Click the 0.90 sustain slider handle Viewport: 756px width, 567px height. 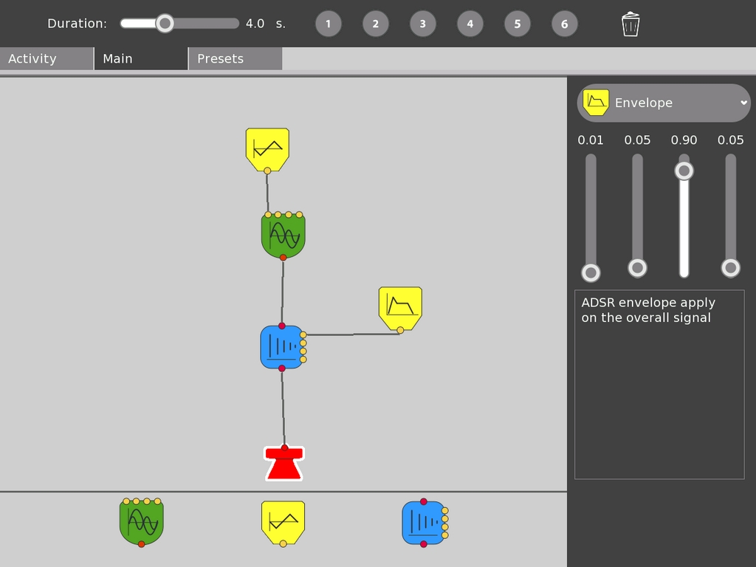coord(684,171)
